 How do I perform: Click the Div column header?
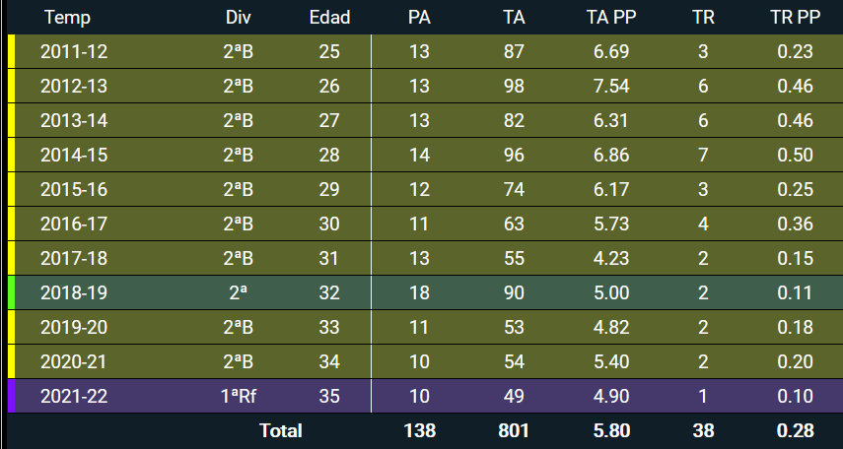[239, 17]
